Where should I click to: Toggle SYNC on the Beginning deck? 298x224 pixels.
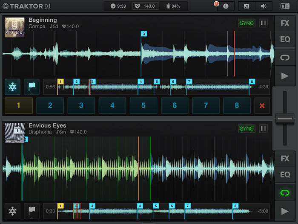tap(246, 23)
